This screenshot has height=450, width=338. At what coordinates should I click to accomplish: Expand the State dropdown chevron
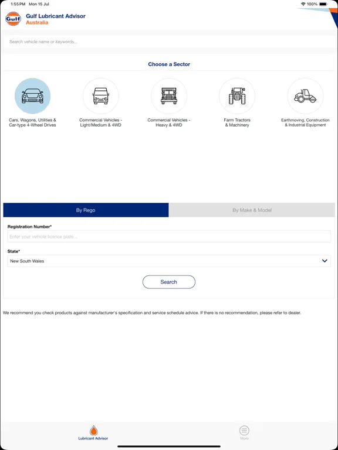(x=325, y=261)
